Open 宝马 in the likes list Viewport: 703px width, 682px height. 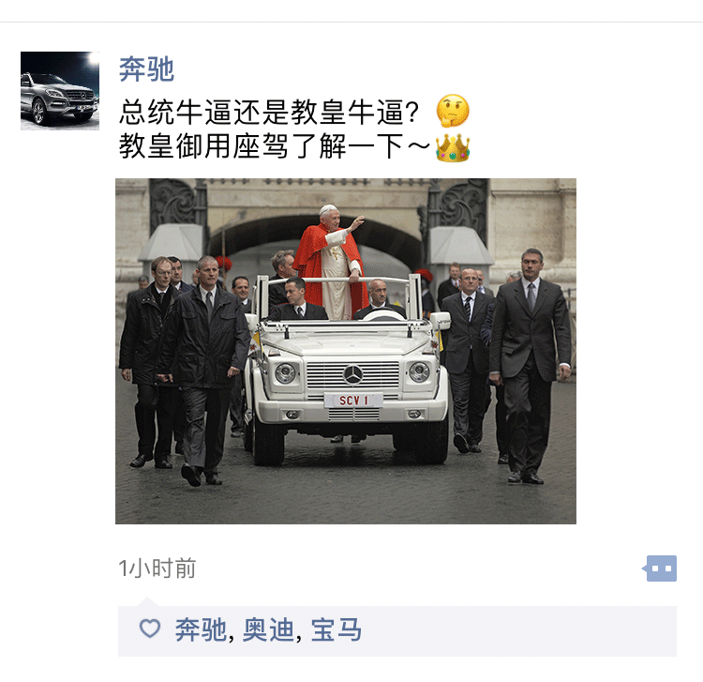coord(336,629)
